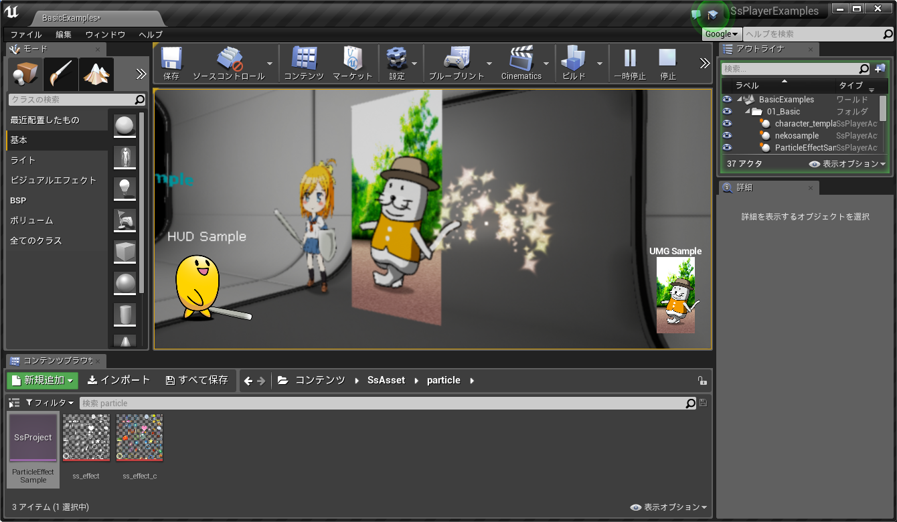Toggle visibility of character_template actor
The image size is (897, 522).
coord(727,123)
